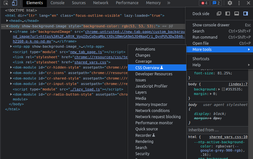This screenshot has height=159, width=253.
Task: Expand cr-hidden-style dom-module node
Action: (x=11, y=67)
